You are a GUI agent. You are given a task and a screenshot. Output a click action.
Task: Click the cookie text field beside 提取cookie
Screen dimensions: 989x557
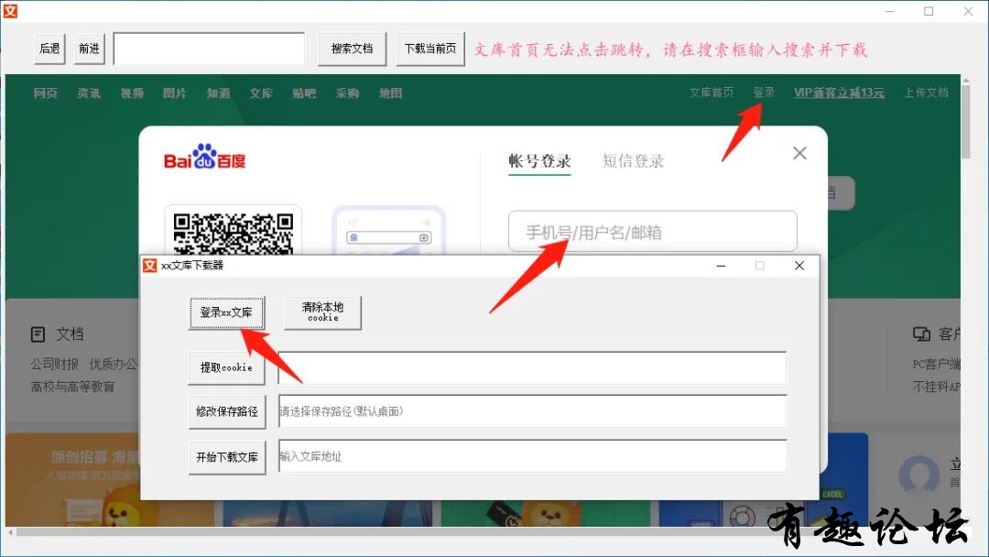[532, 367]
